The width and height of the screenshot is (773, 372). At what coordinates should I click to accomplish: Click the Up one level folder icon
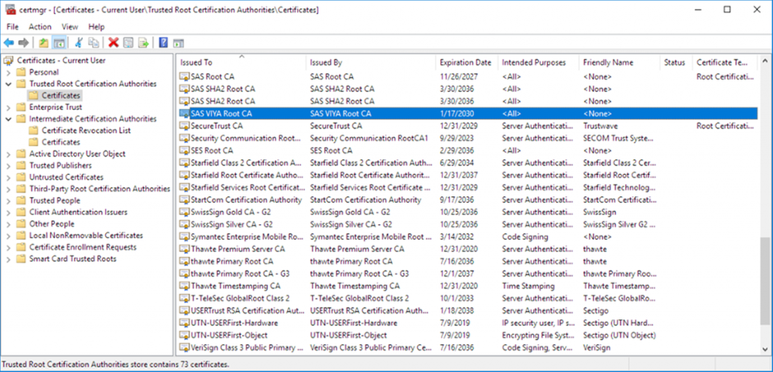coord(44,42)
